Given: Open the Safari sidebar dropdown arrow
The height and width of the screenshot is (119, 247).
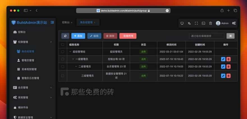Looking at the screenshot, I should coord(30,11).
